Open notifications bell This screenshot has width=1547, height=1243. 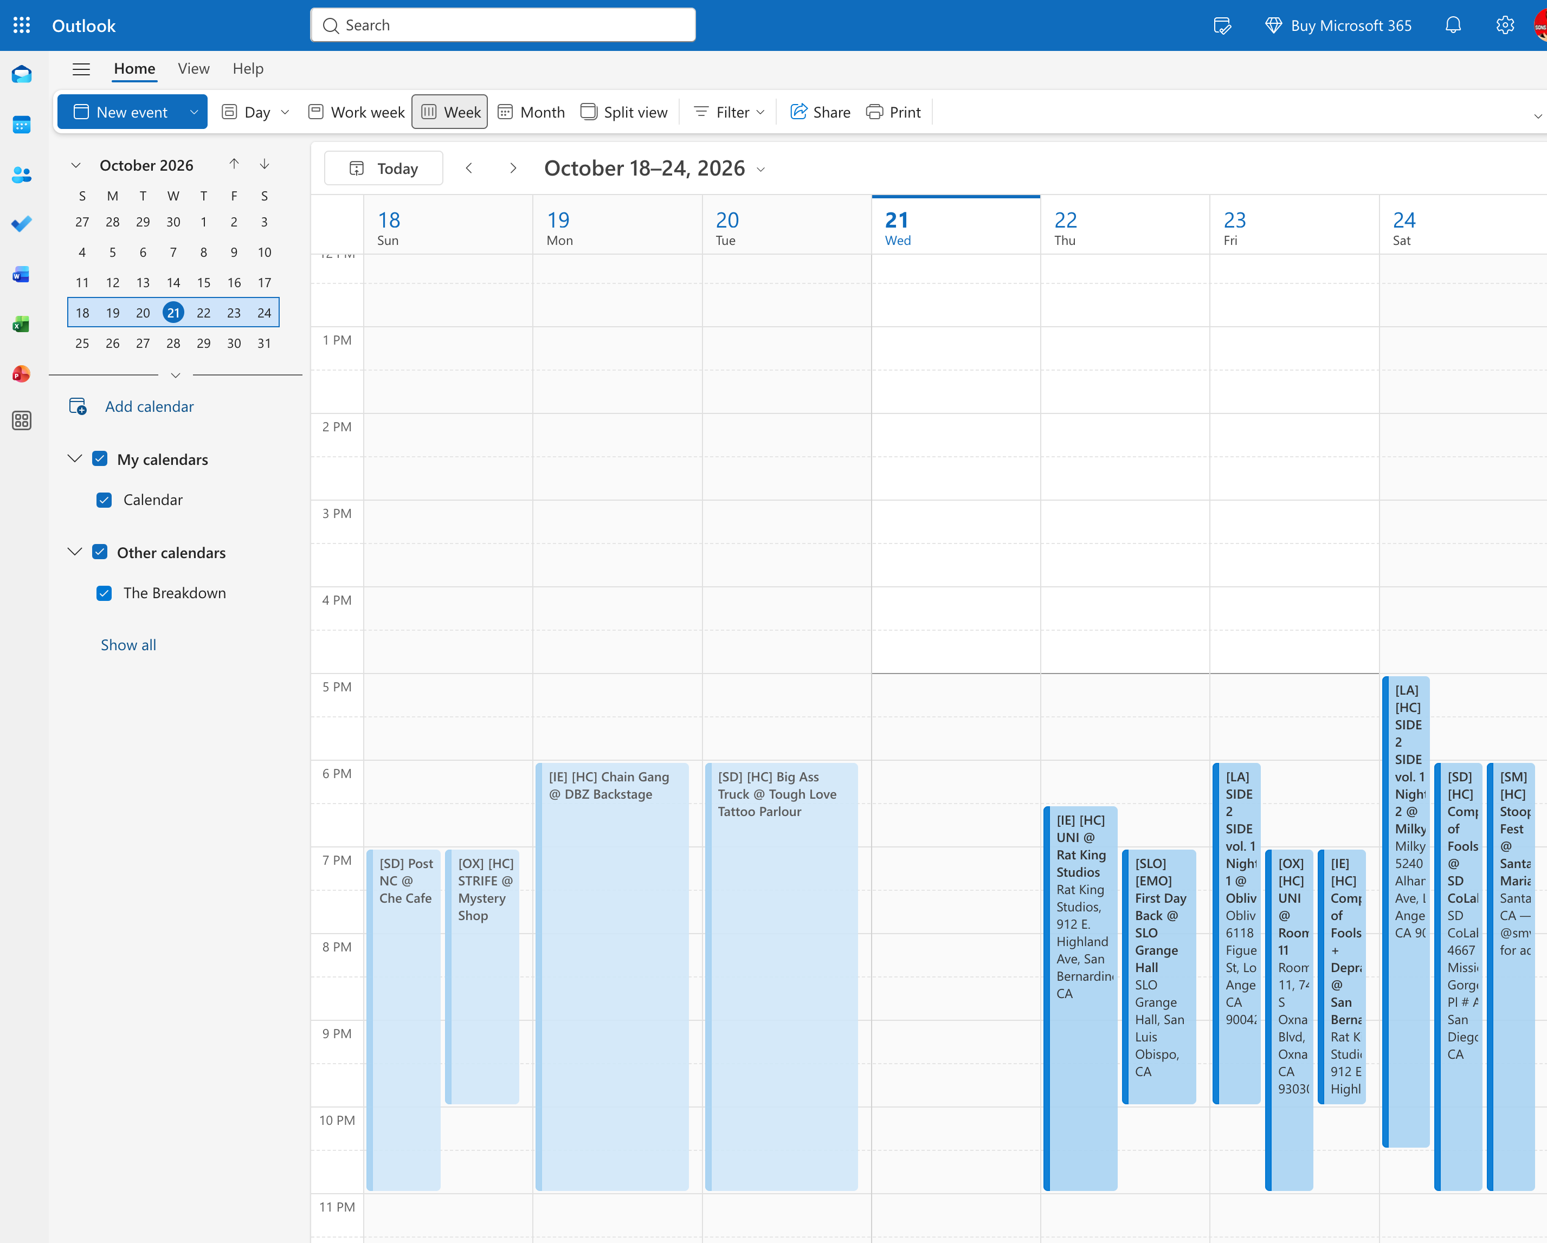pos(1453,26)
